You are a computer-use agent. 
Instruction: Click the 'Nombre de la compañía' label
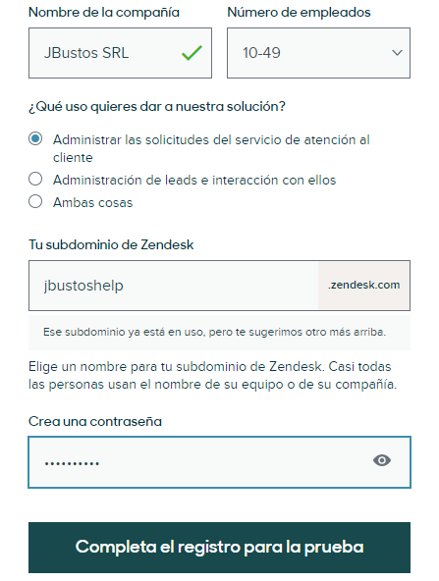104,13
